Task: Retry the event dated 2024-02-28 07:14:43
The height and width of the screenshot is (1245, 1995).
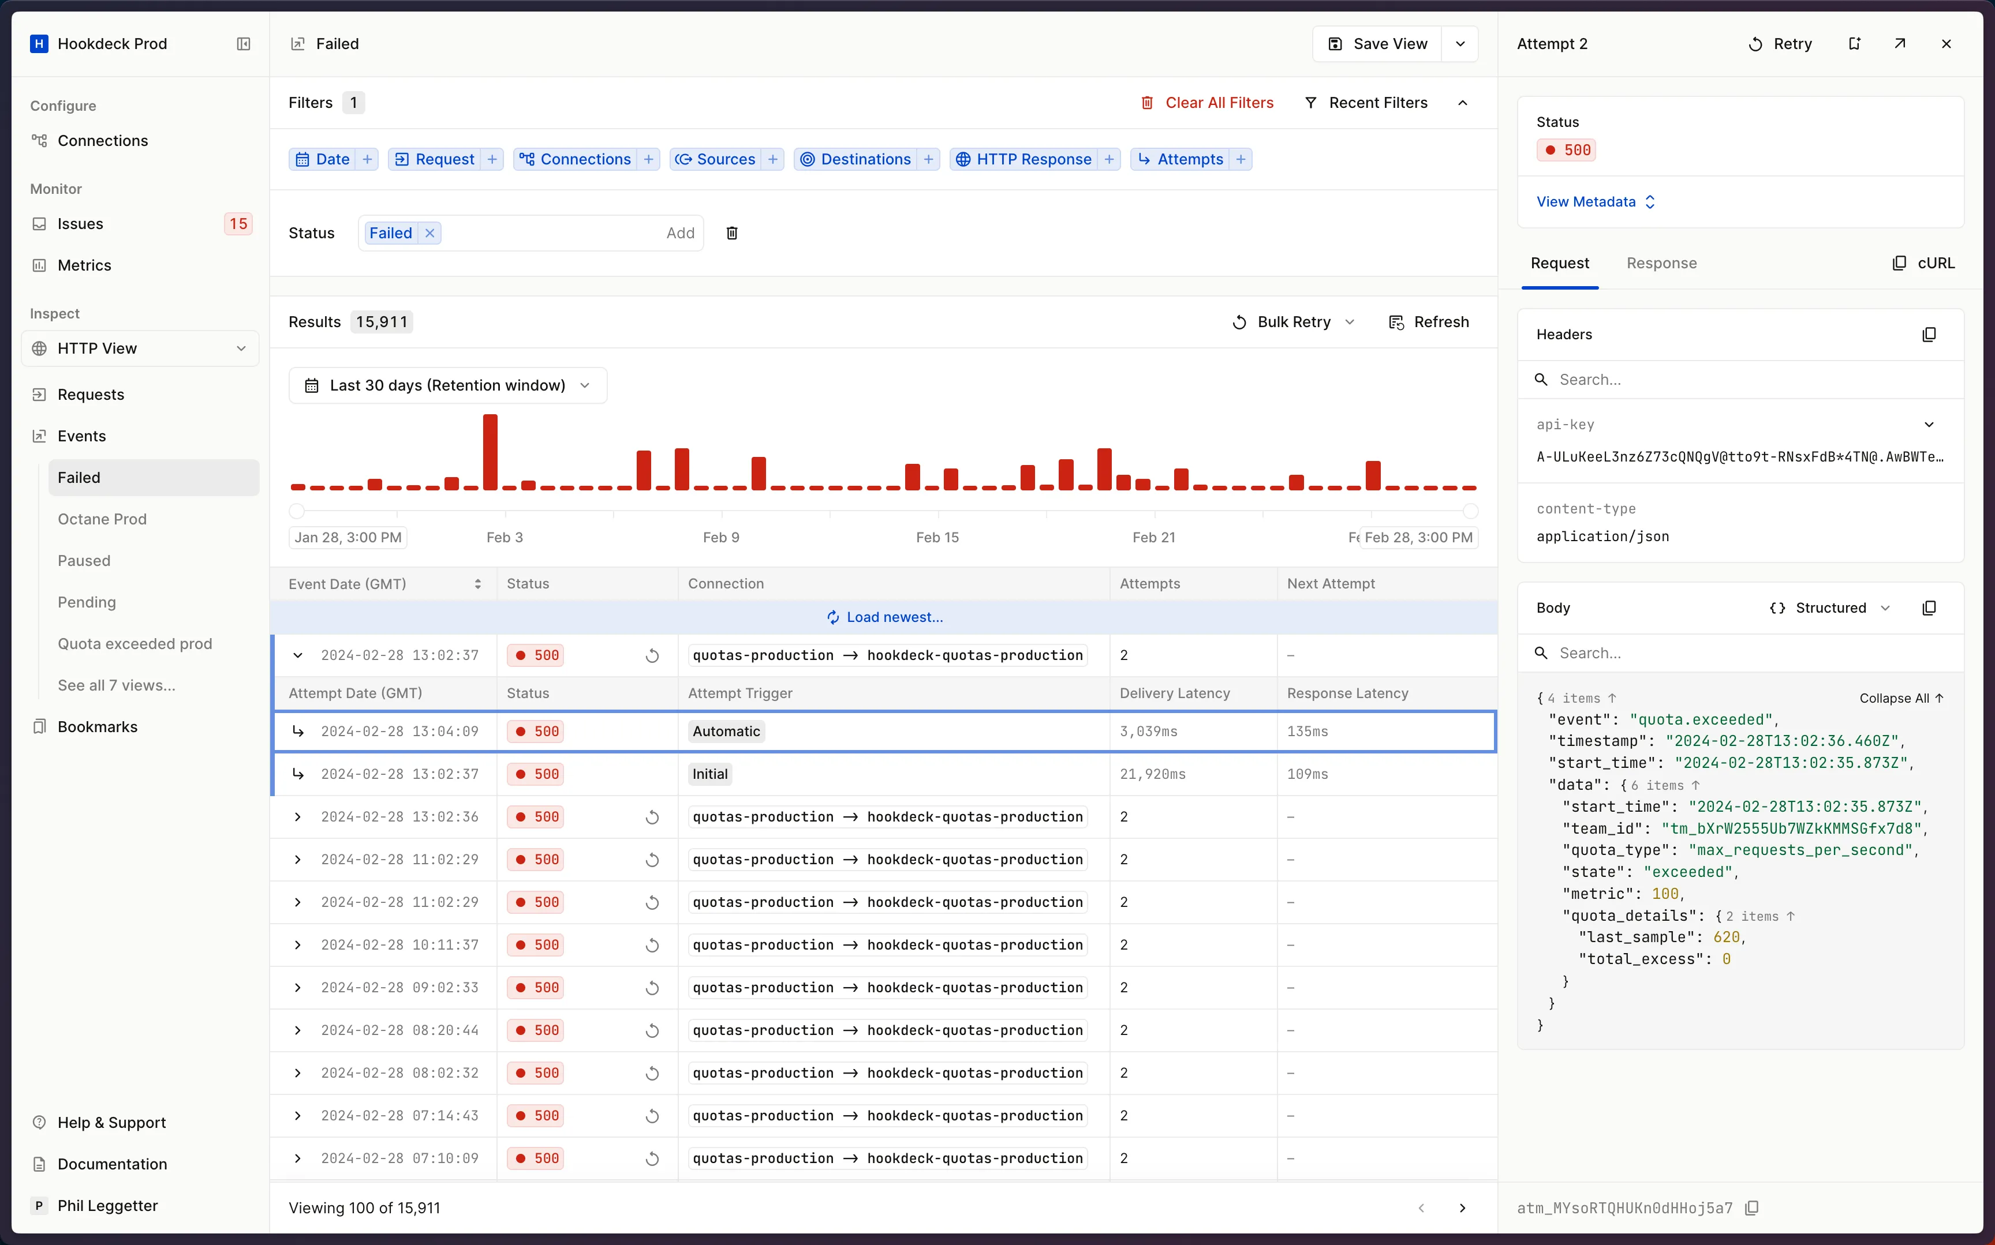Action: pos(652,1116)
